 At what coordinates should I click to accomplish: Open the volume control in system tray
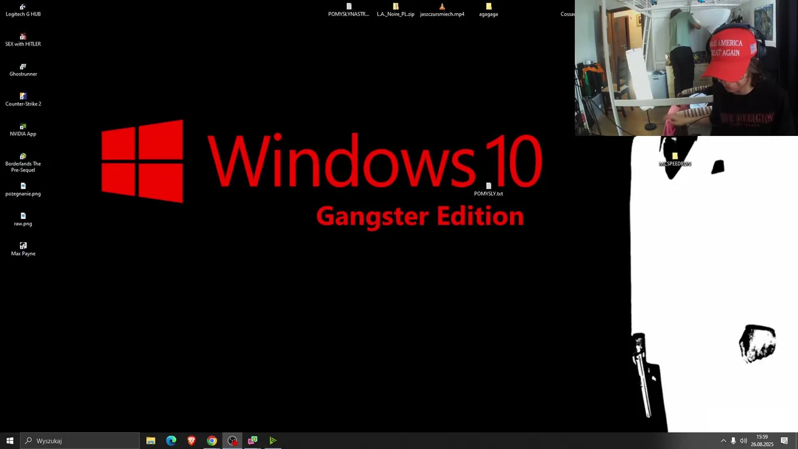coord(743,441)
